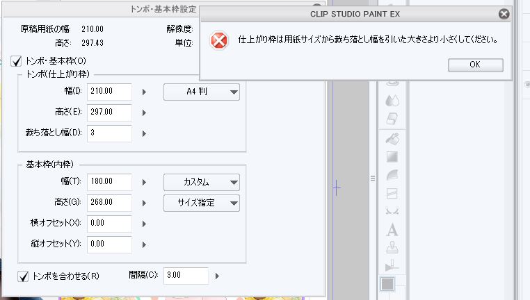Click the tool palette grip handle

pos(373,178)
